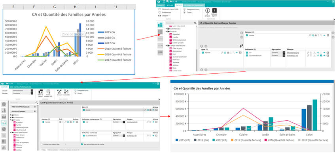Open the Numérique mask link for Quantité facture in top-right window
Viewport: 335px width, 153px height.
click(x=292, y=56)
